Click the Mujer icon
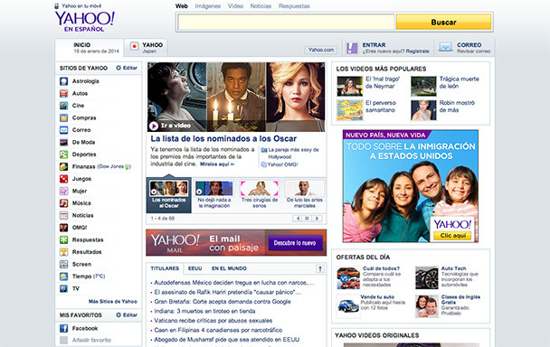 tap(63, 191)
